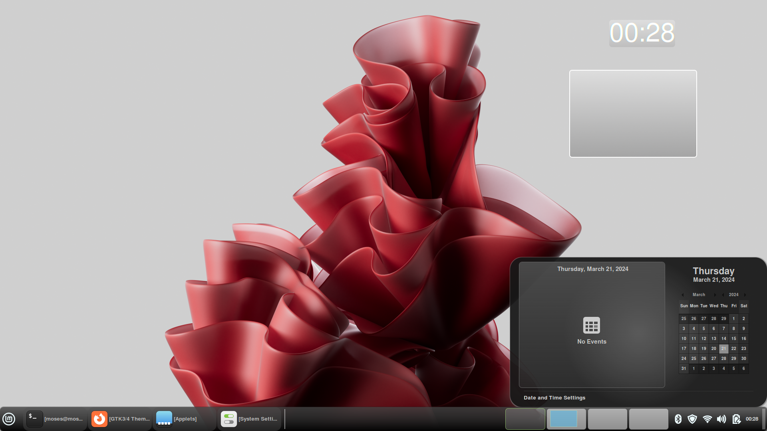Open the shield update manager icon
767x431 pixels.
point(692,419)
